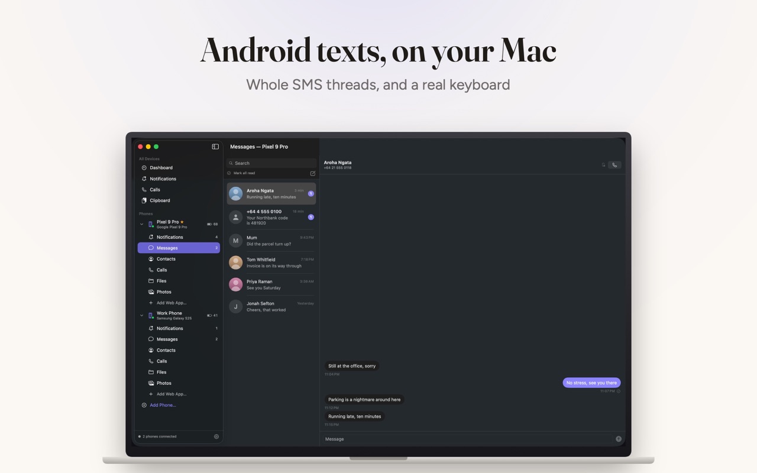Viewport: 757px width, 473px height.
Task: Add Web App to Pixel 9 Pro
Action: (x=179, y=303)
